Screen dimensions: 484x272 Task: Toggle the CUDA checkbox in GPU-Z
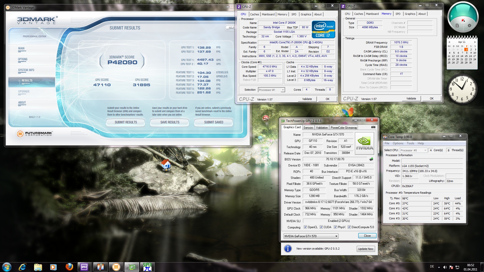pyautogui.click(x=321, y=227)
